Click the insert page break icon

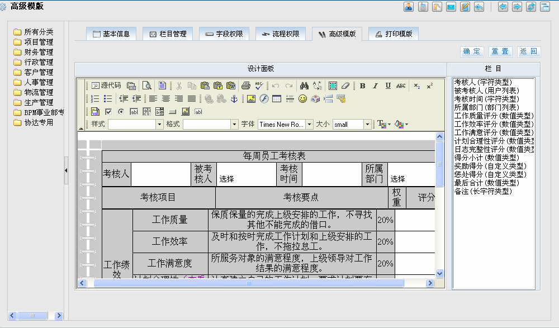(x=328, y=99)
